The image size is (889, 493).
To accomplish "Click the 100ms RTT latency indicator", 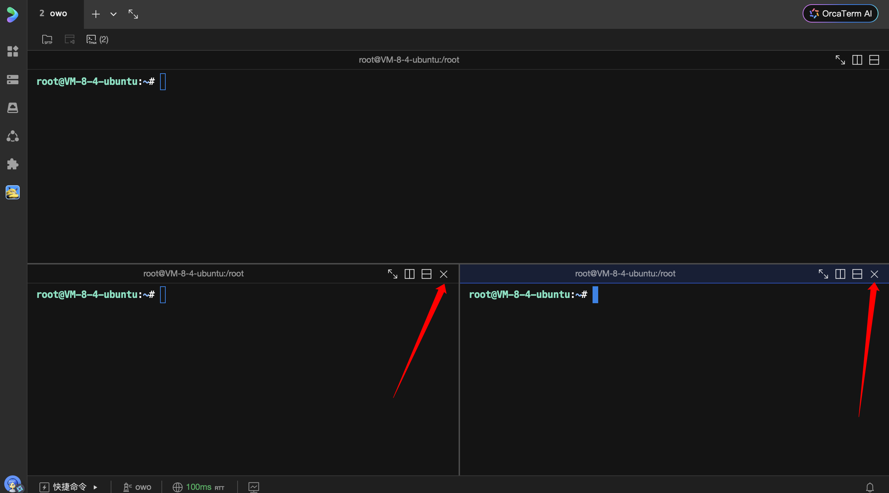I will click(198, 487).
